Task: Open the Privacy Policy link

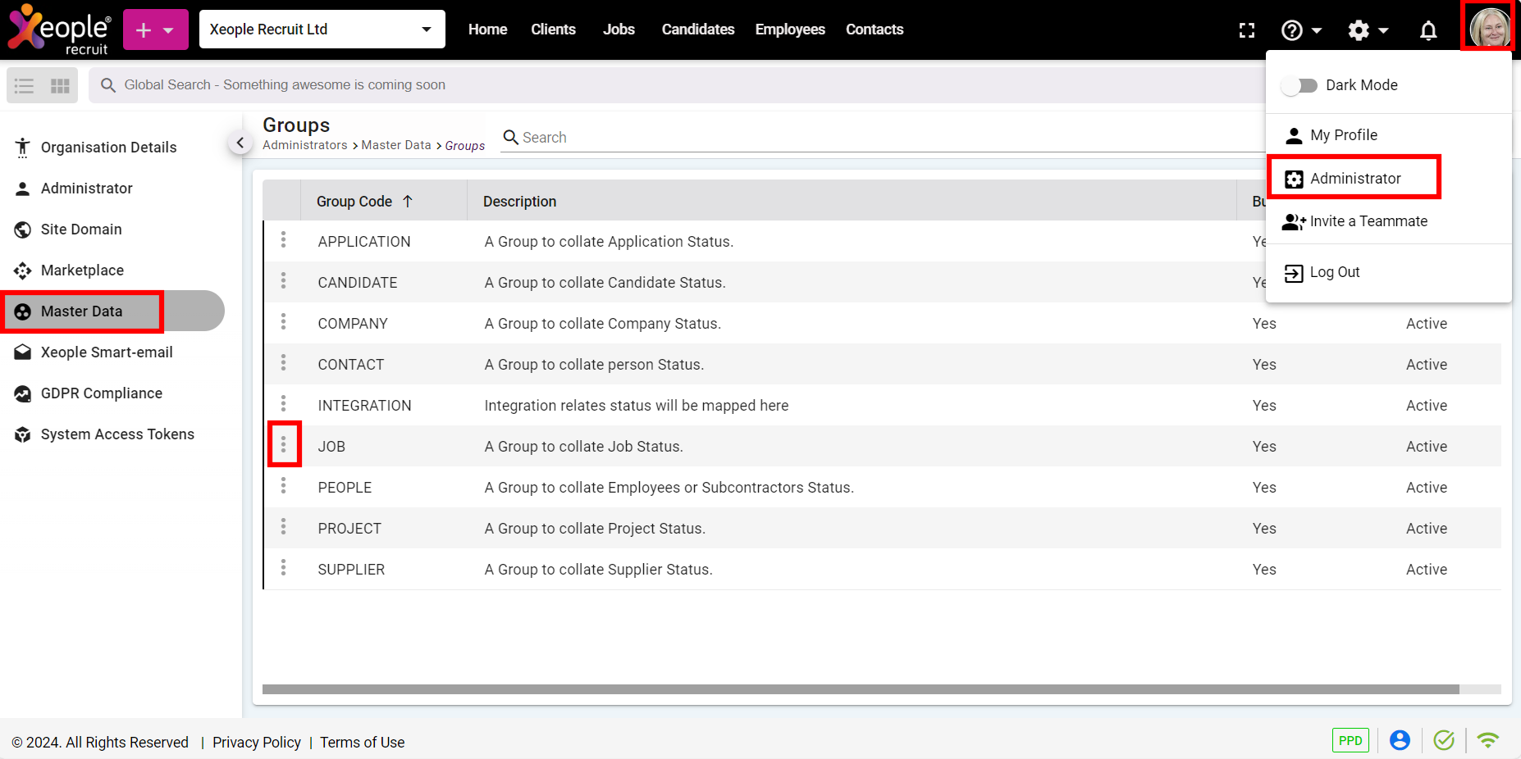Action: [x=257, y=743]
